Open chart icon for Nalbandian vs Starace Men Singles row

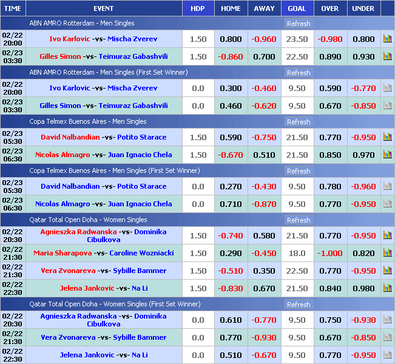tap(387, 137)
